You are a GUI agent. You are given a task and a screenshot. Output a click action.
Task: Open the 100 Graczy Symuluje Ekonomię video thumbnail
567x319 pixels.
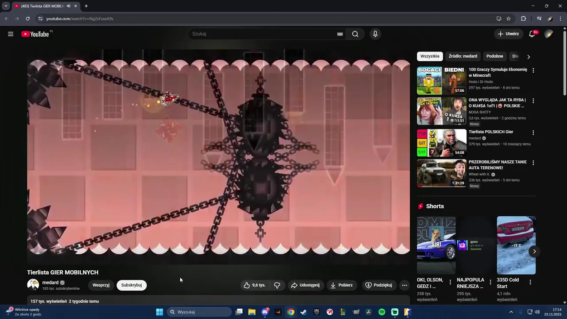(x=442, y=81)
